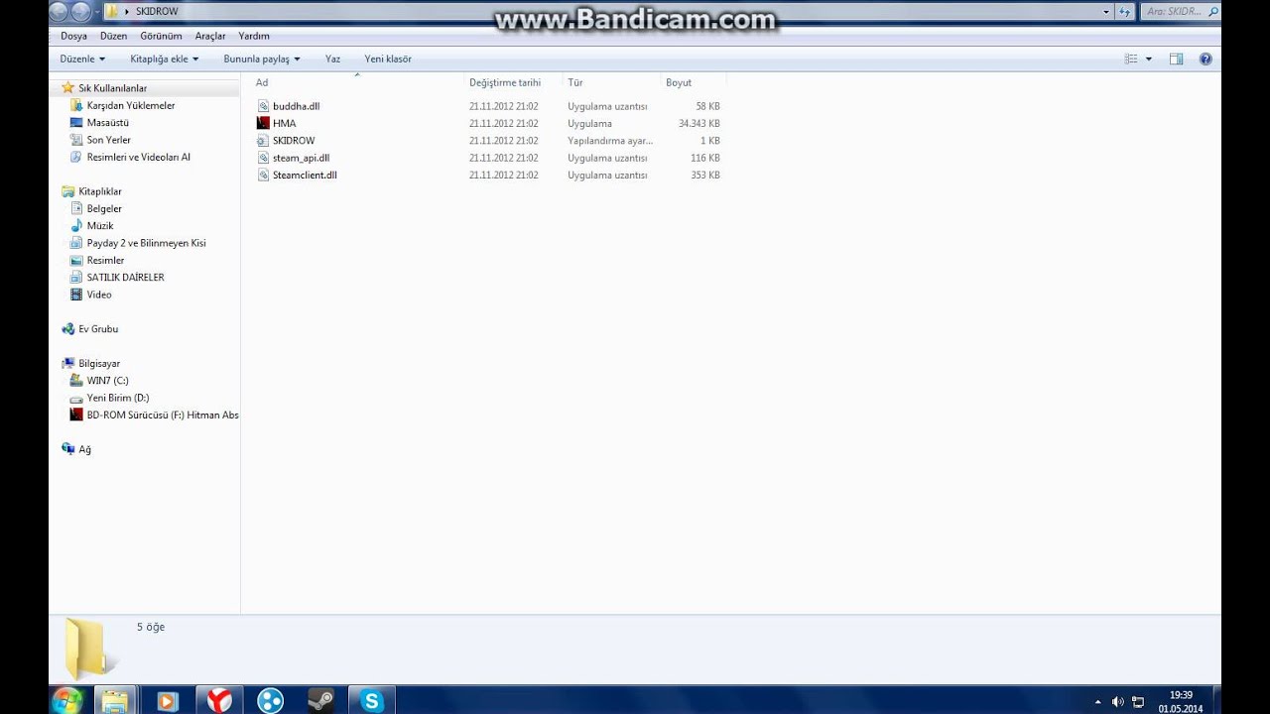This screenshot has height=714, width=1270.
Task: Open the network icon in the system tray
Action: (1138, 702)
